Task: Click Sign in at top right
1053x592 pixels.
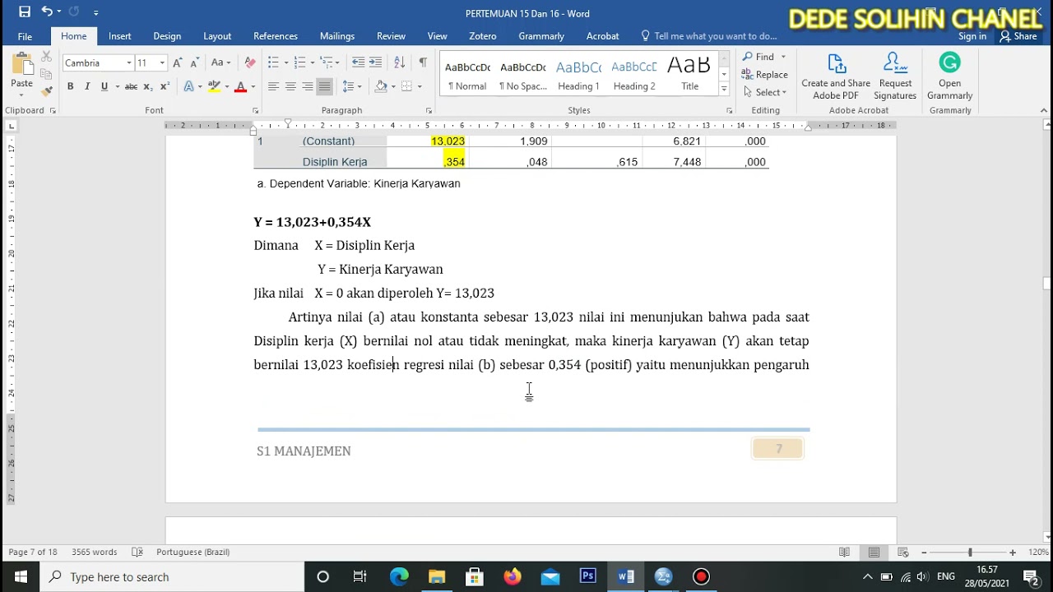Action: pyautogui.click(x=972, y=36)
